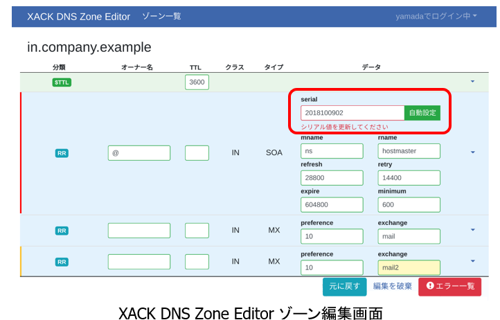Expand the $TTL row dropdown arrow
Screen dimensions: 500x320
[x=472, y=82]
